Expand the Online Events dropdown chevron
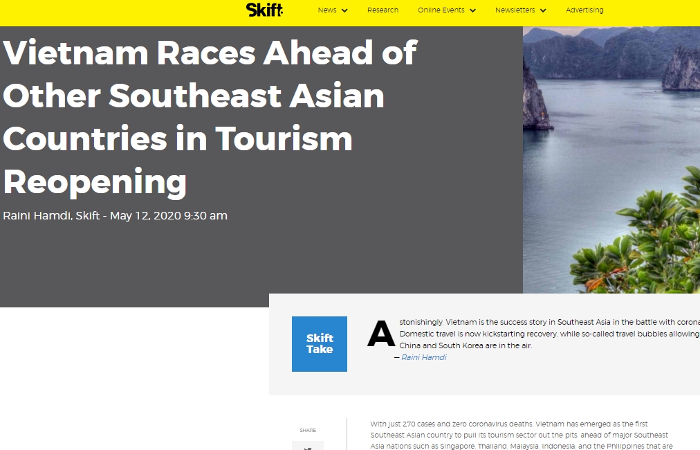Viewport: 700px width, 450px height. 472,10
